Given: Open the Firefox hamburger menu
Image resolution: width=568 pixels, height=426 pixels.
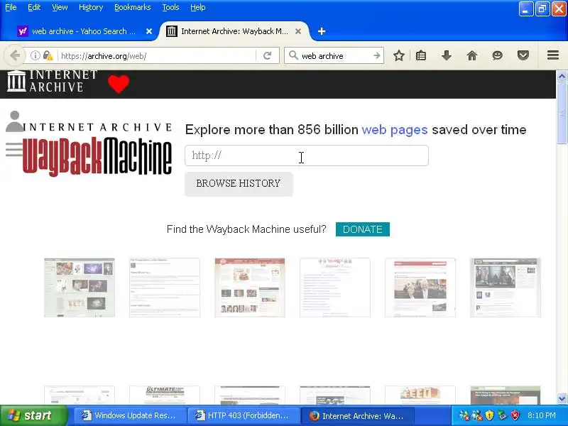Looking at the screenshot, I should [553, 55].
